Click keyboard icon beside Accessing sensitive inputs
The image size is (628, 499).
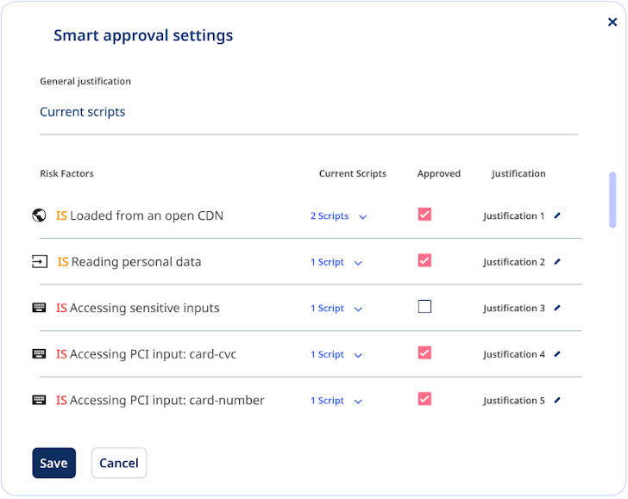(39, 308)
